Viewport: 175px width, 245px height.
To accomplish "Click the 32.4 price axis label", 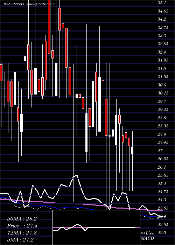I will pos(162,52).
